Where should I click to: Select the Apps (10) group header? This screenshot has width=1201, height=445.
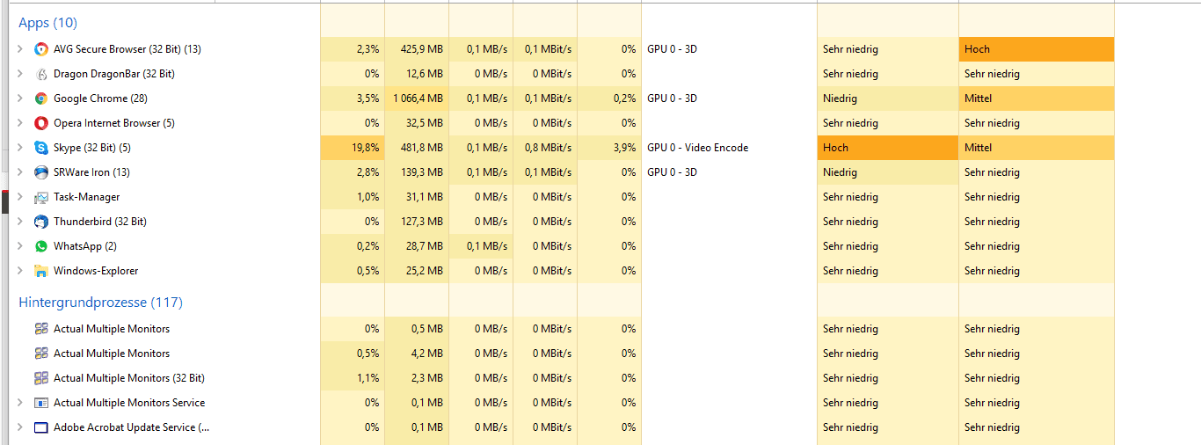click(x=47, y=23)
